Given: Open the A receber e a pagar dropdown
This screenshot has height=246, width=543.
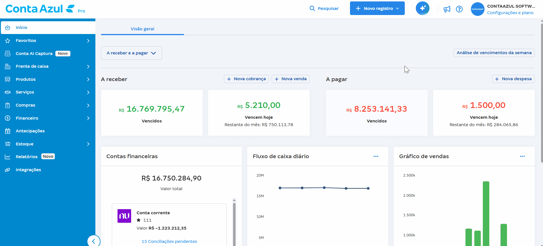Looking at the screenshot, I should pos(131,53).
